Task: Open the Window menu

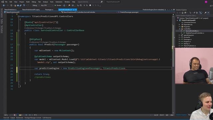Action: click(67, 2)
